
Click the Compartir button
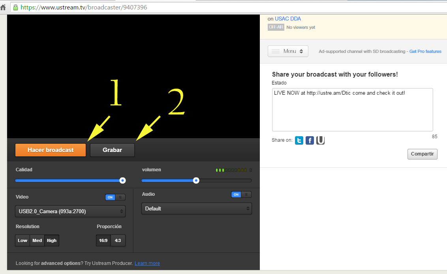422,154
